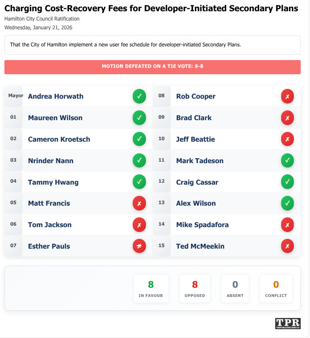Click the red Motion Defeated banner
310x338 pixels.
152,67
